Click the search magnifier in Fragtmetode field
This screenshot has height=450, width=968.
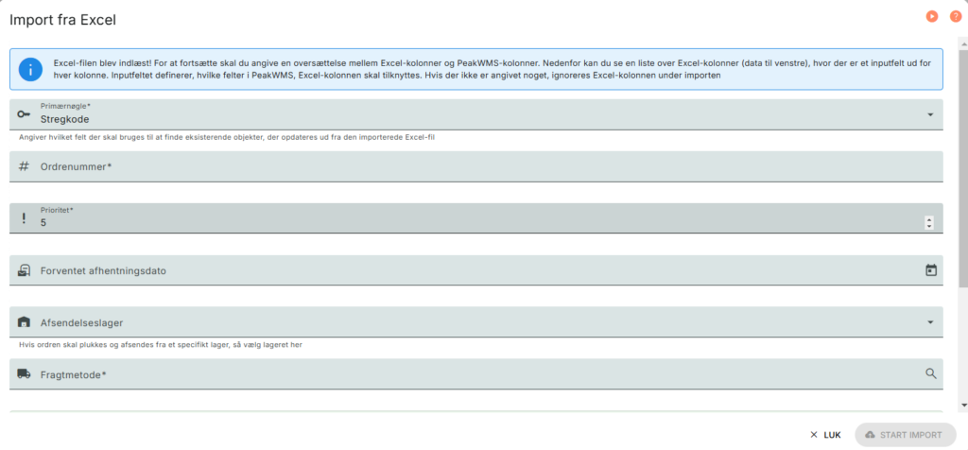(x=931, y=373)
